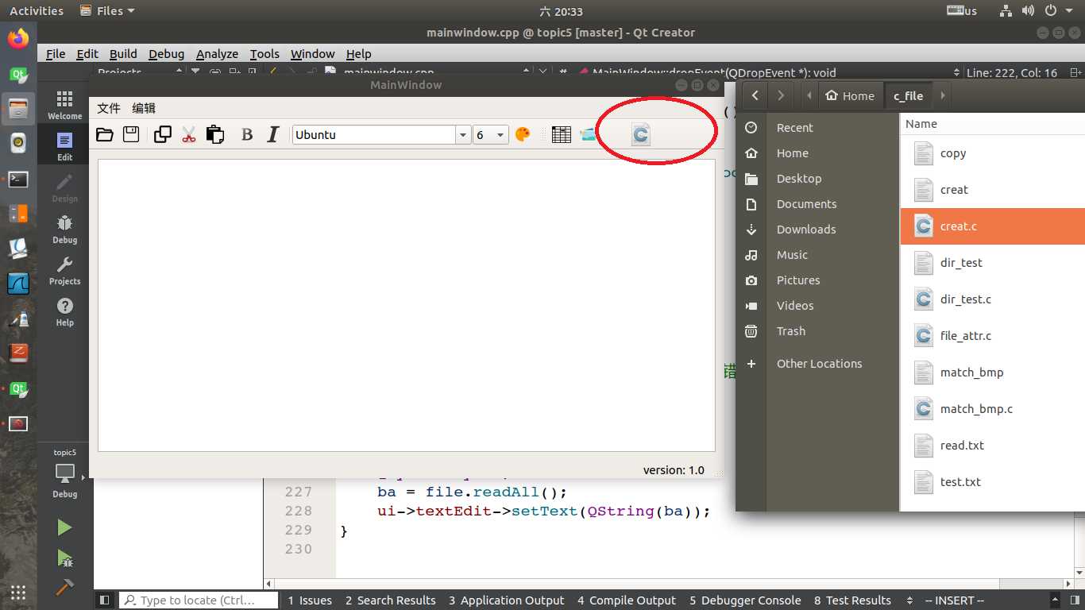Click the hammer Build icon
Screen dimensions: 1085x610
pyautogui.click(x=64, y=587)
